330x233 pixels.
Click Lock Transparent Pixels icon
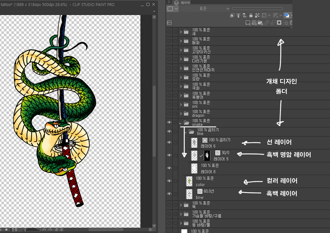pos(257,15)
